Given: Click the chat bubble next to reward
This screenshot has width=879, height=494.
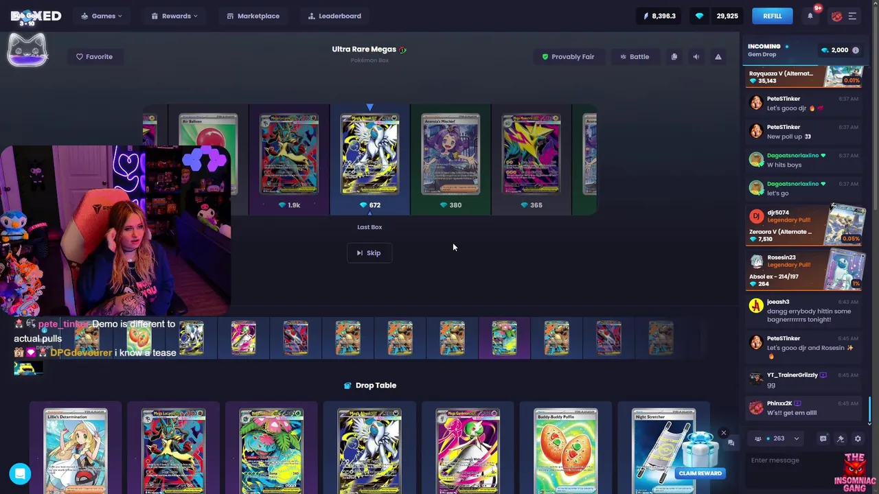Looking at the screenshot, I should (731, 443).
